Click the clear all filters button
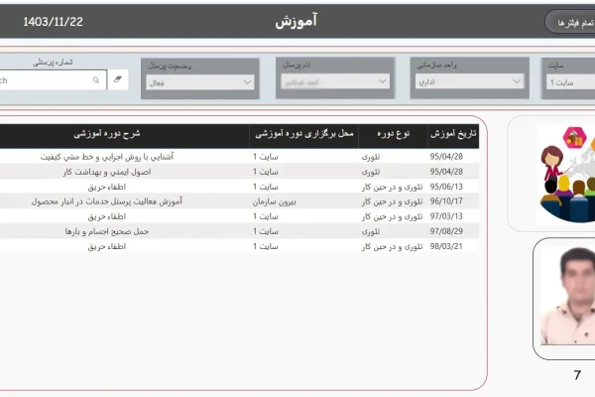 (571, 23)
